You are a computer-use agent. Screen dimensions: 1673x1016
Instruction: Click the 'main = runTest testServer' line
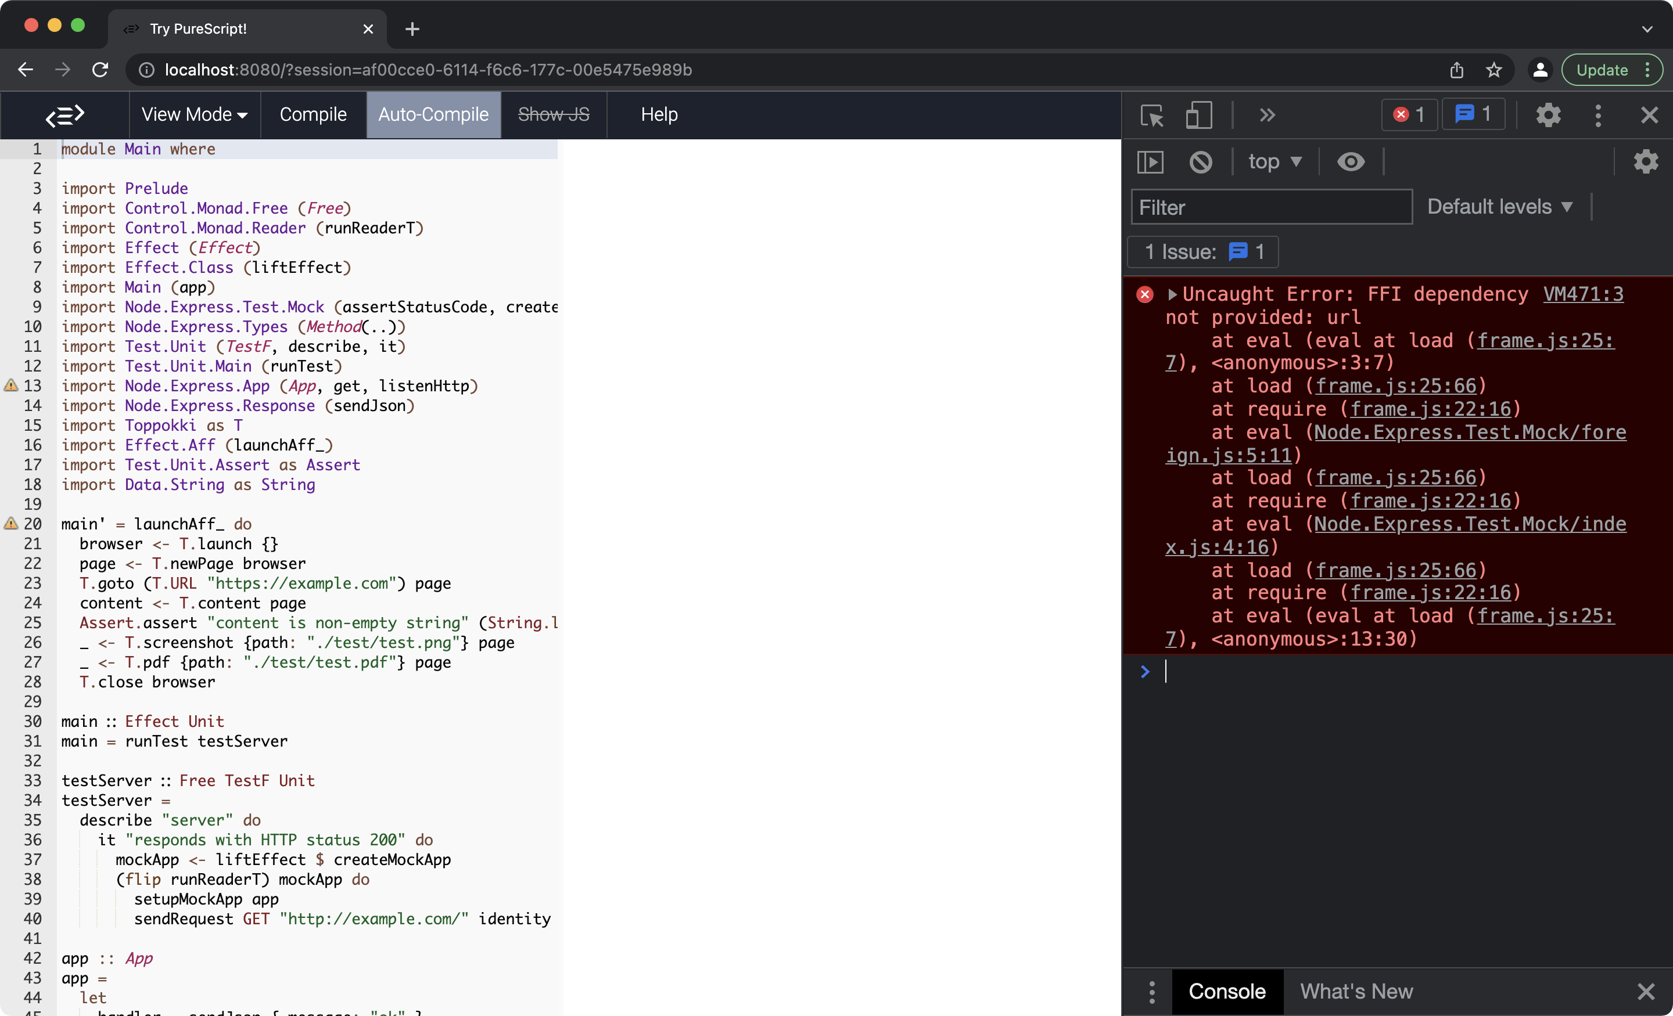(174, 740)
